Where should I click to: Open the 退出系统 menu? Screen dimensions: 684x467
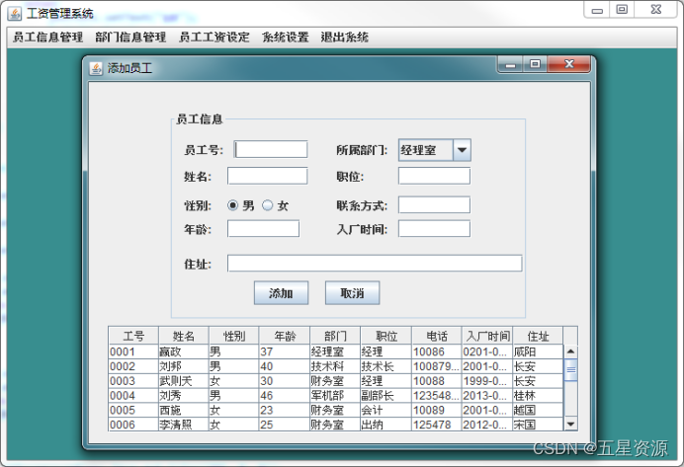(x=345, y=38)
